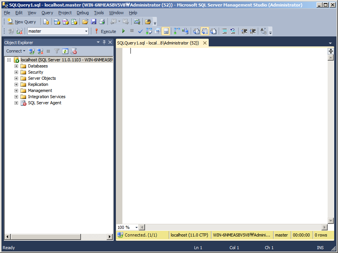Click Display Estimated Execution Plan icon
338x253 pixels.
pyautogui.click(x=149, y=31)
